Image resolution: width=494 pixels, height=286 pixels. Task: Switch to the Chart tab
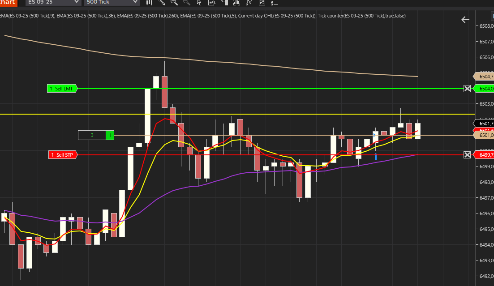tap(8, 3)
